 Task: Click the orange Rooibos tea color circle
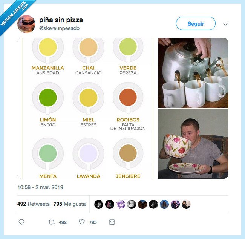128,97
